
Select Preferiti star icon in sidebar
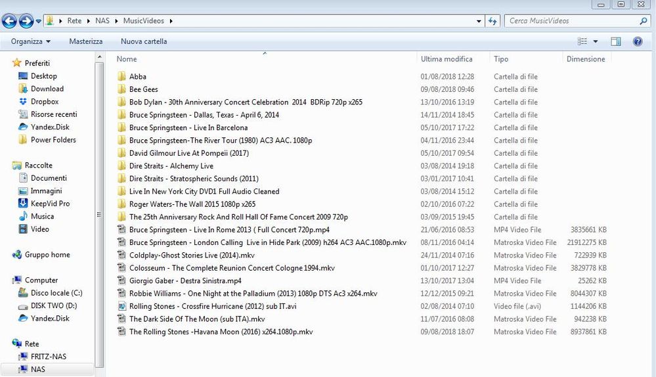[x=16, y=63]
